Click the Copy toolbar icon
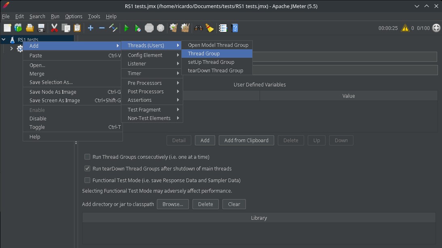442x248 pixels. pos(66,28)
